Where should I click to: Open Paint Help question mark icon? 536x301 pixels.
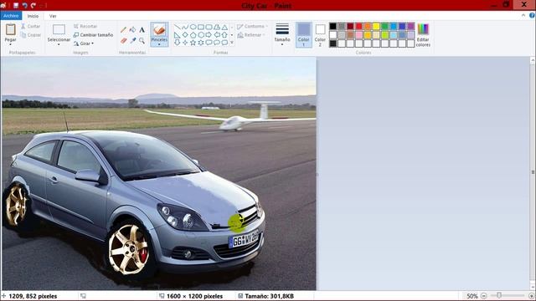532,15
